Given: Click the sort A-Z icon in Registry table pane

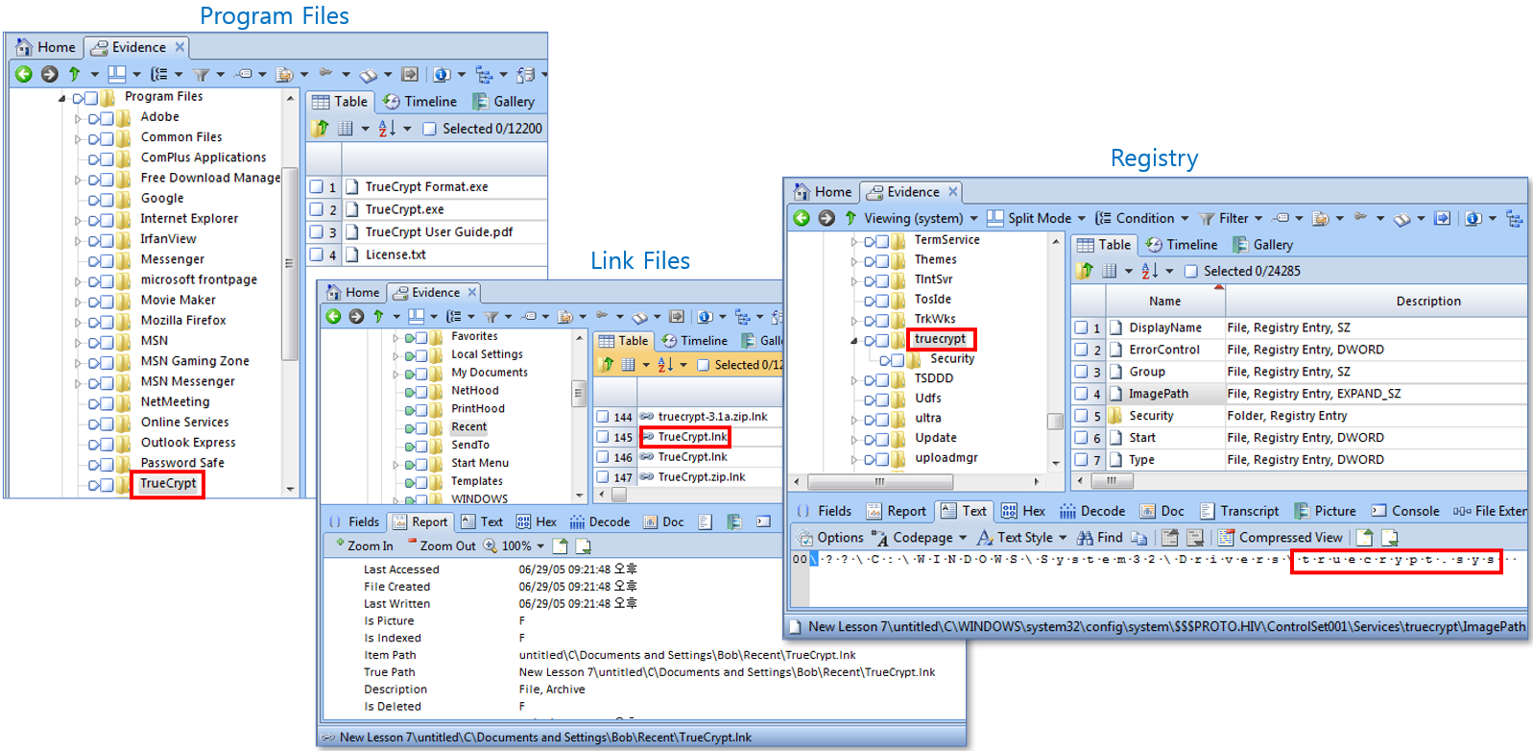Looking at the screenshot, I should [1149, 271].
